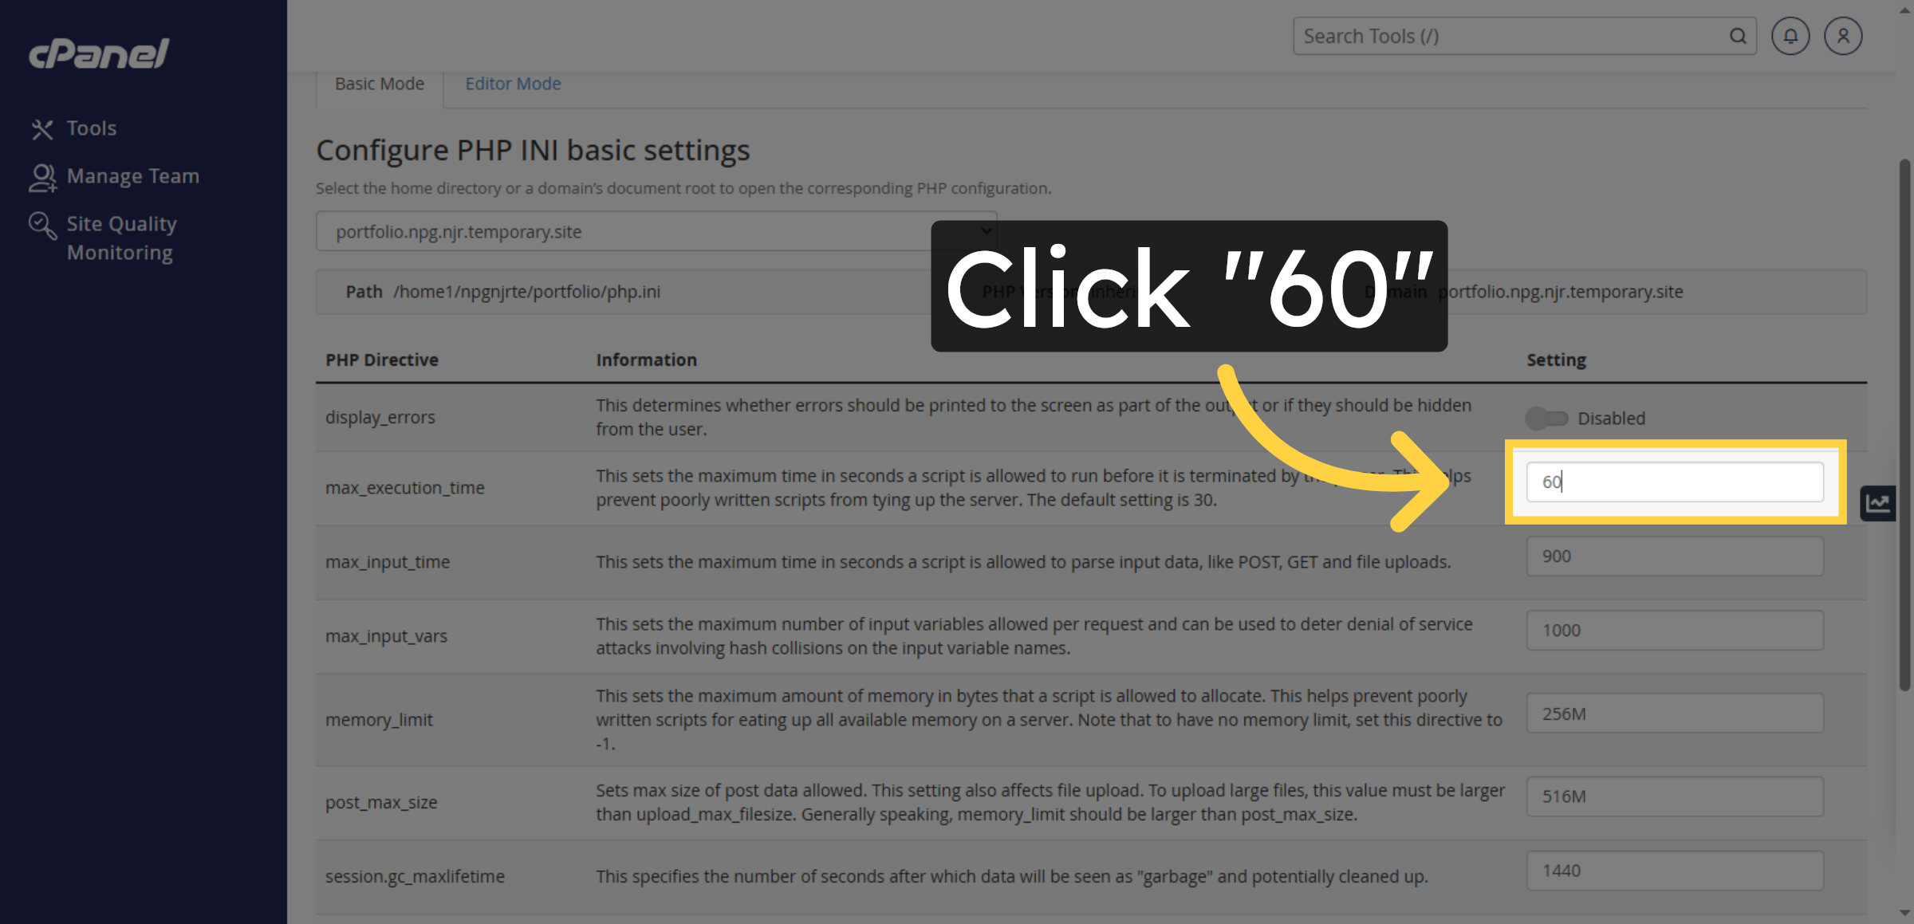Open Site Quality Monitoring
1914x924 pixels.
[x=120, y=238]
